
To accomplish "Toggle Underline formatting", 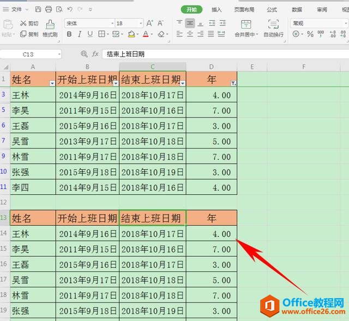I will point(90,34).
